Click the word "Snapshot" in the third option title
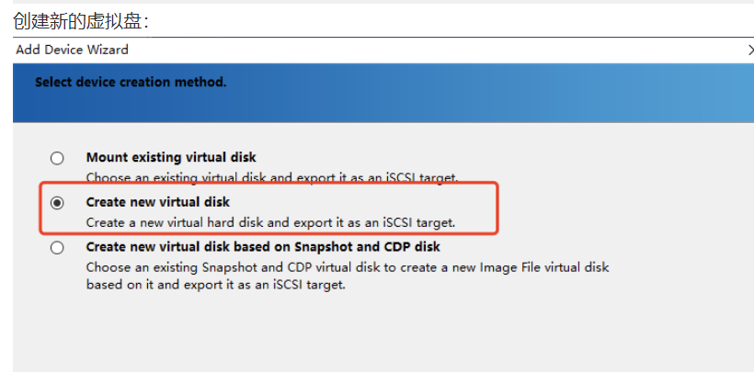The height and width of the screenshot is (372, 754). pyautogui.click(x=324, y=246)
